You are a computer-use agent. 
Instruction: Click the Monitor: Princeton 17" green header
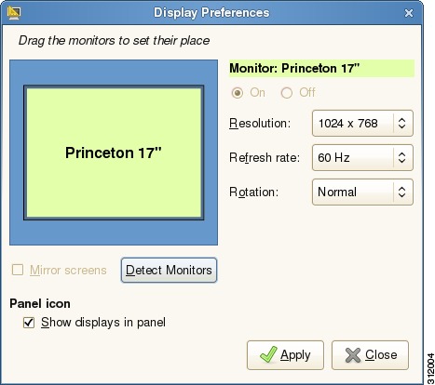pos(321,68)
